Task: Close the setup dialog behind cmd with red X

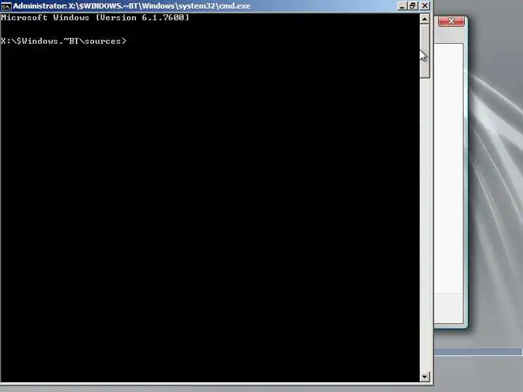Action: tap(451, 22)
